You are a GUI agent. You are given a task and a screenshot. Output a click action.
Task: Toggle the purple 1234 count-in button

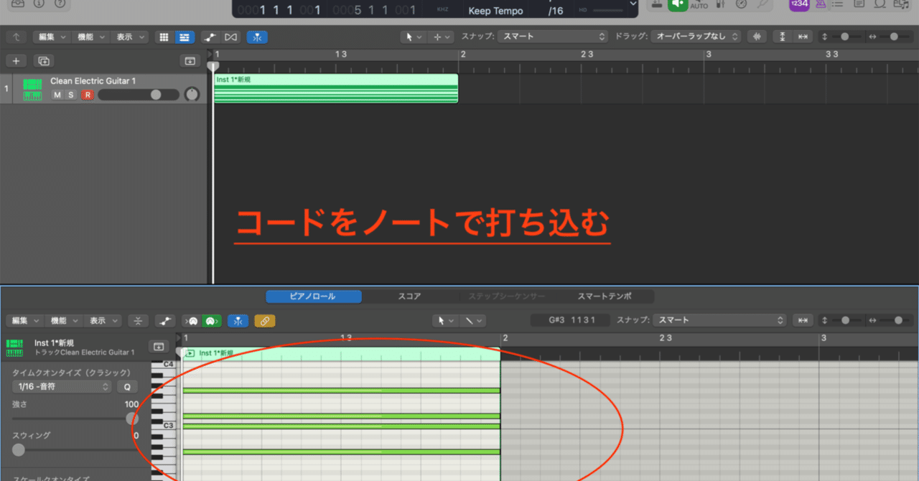[798, 5]
